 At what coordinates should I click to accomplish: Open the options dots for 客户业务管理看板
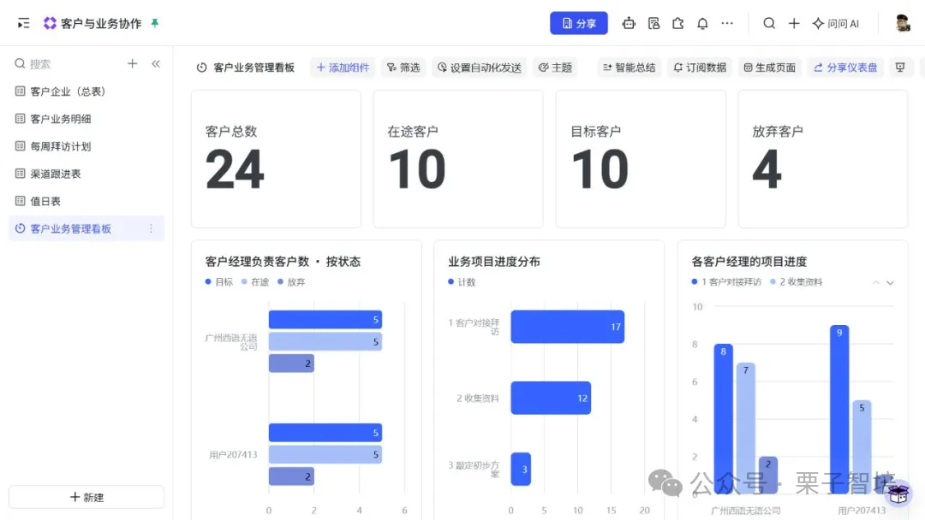[151, 228]
